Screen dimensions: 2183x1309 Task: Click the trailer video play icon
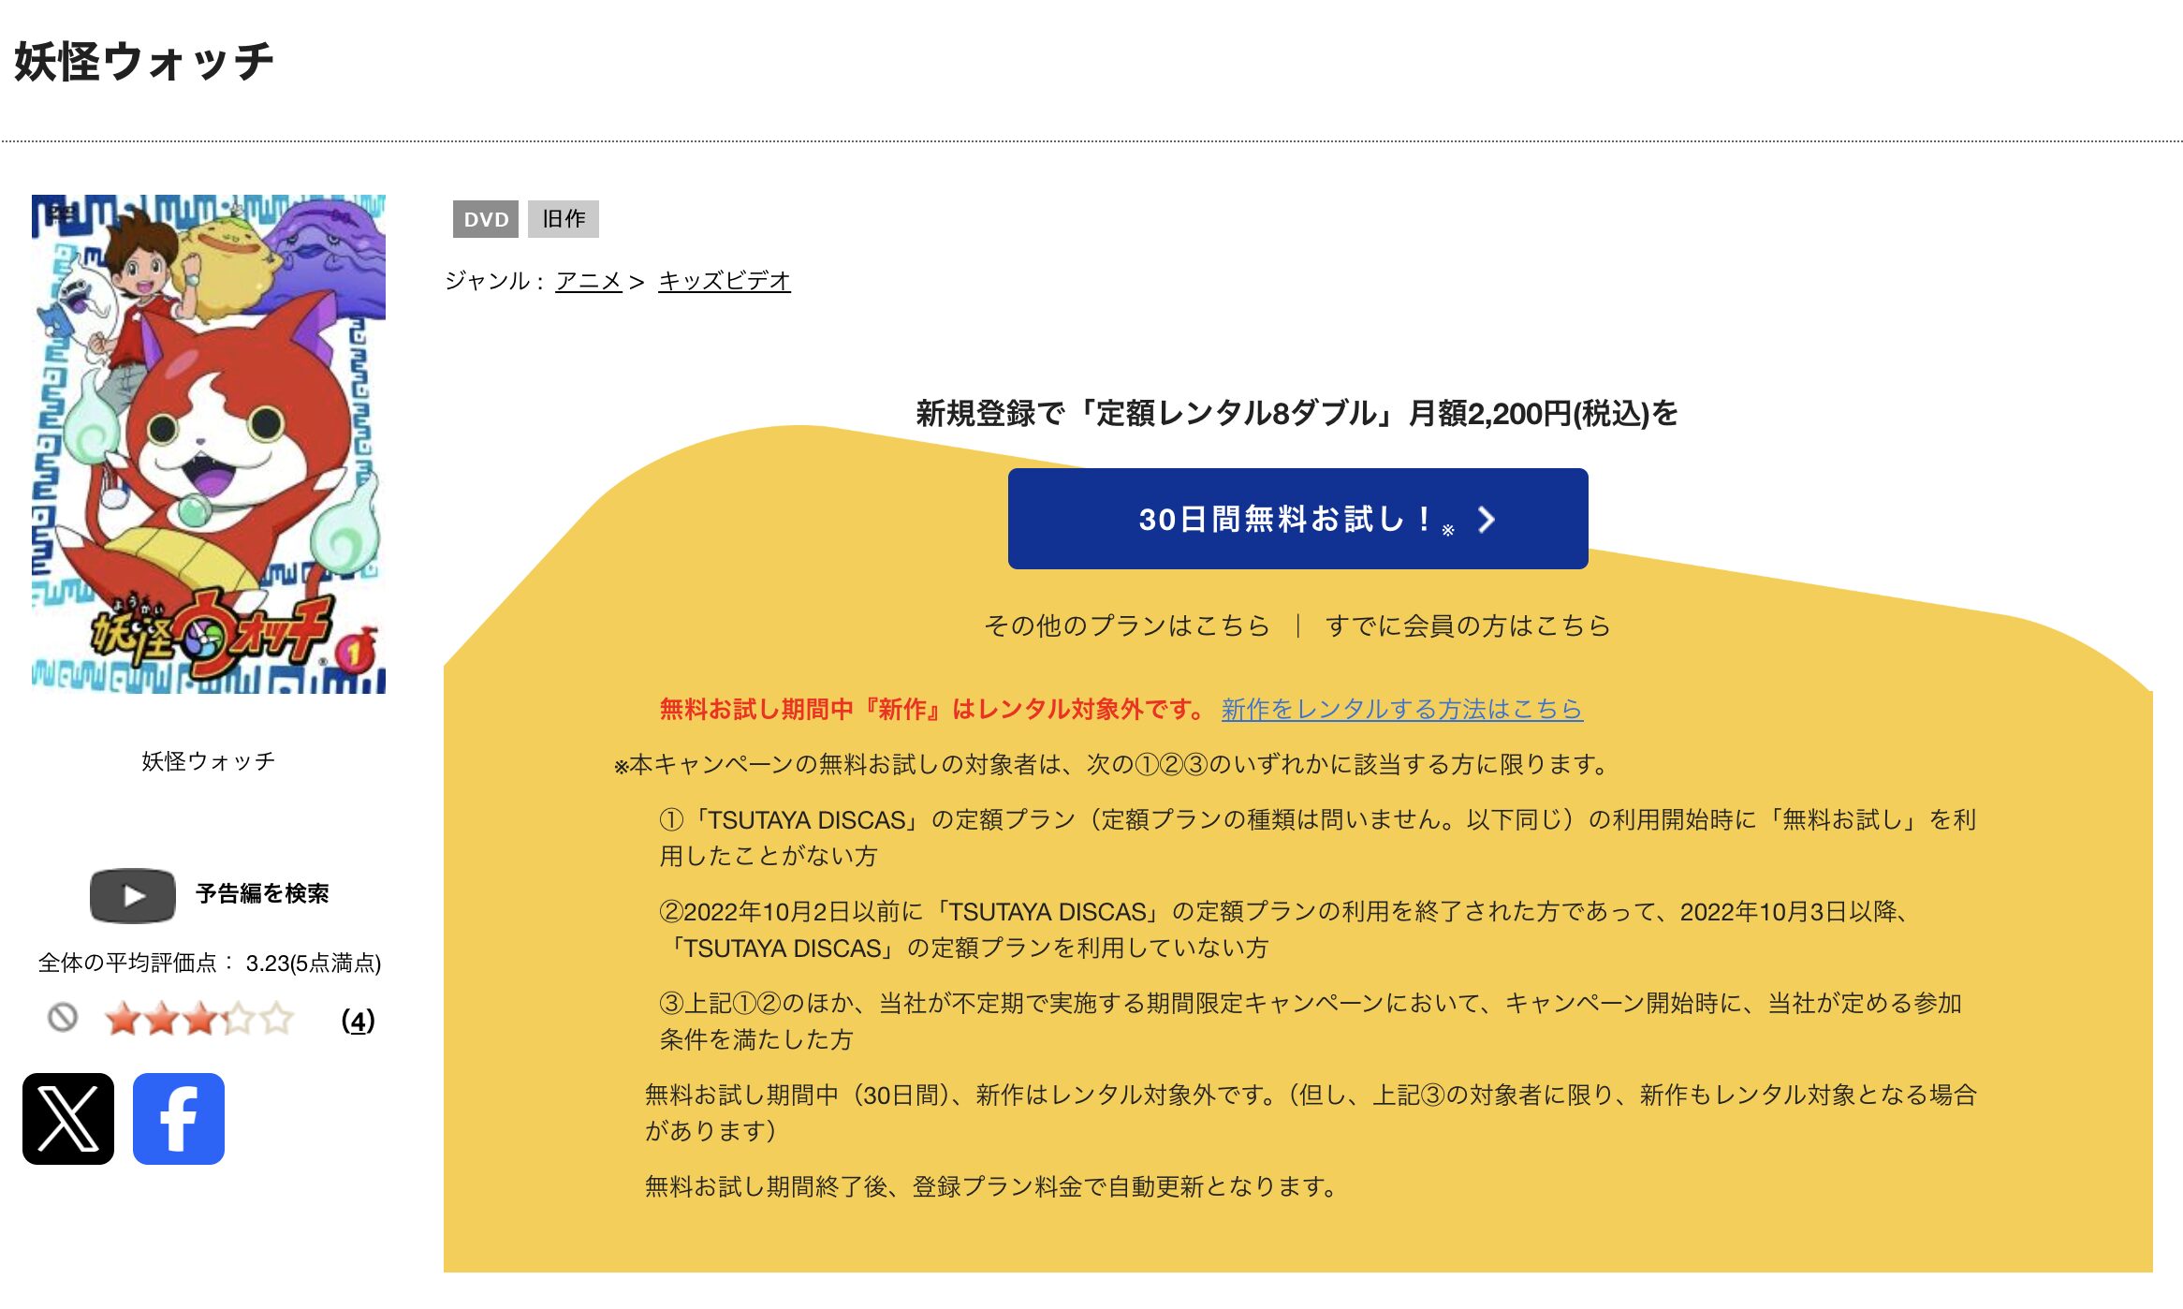(x=133, y=895)
